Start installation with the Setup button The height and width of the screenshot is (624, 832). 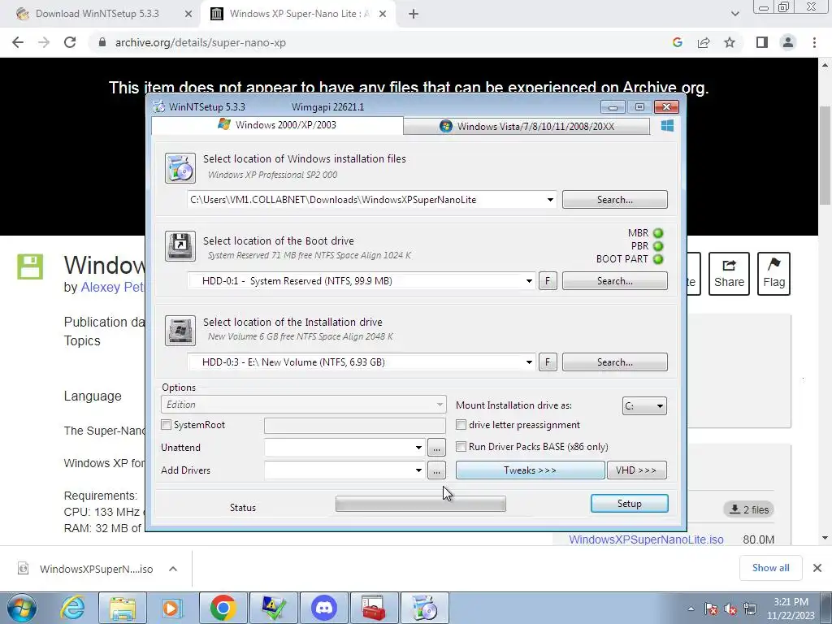click(x=630, y=504)
